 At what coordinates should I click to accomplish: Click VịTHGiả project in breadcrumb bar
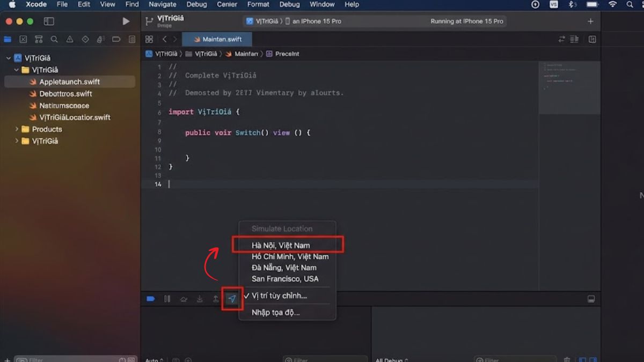(x=162, y=54)
